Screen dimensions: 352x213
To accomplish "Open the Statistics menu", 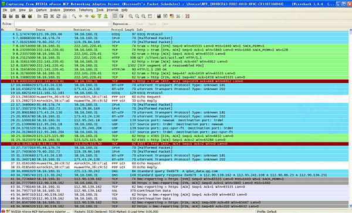I will point(69,10).
